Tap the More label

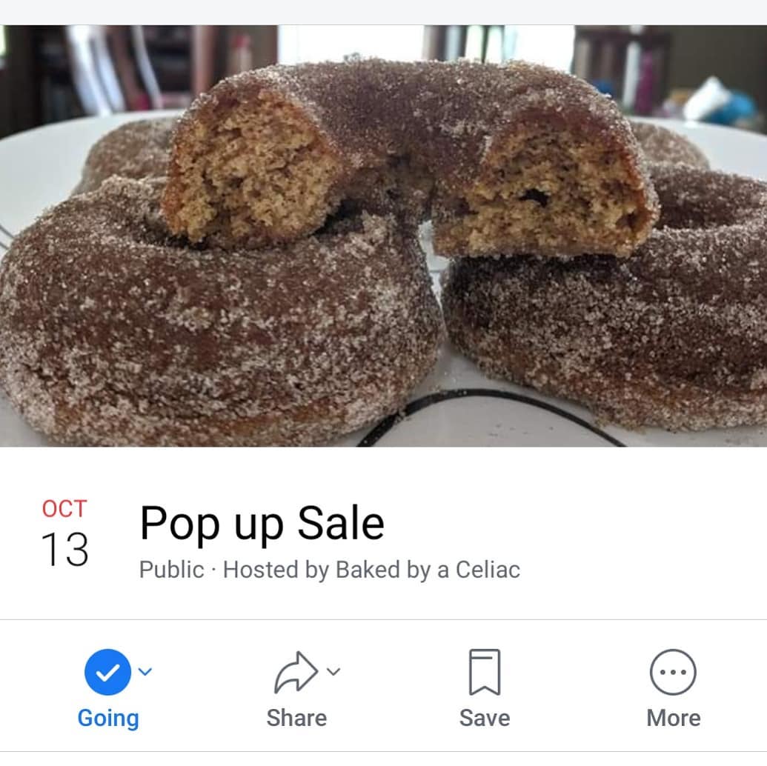click(673, 718)
